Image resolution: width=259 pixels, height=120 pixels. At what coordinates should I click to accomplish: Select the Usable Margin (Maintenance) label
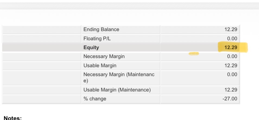click(117, 90)
